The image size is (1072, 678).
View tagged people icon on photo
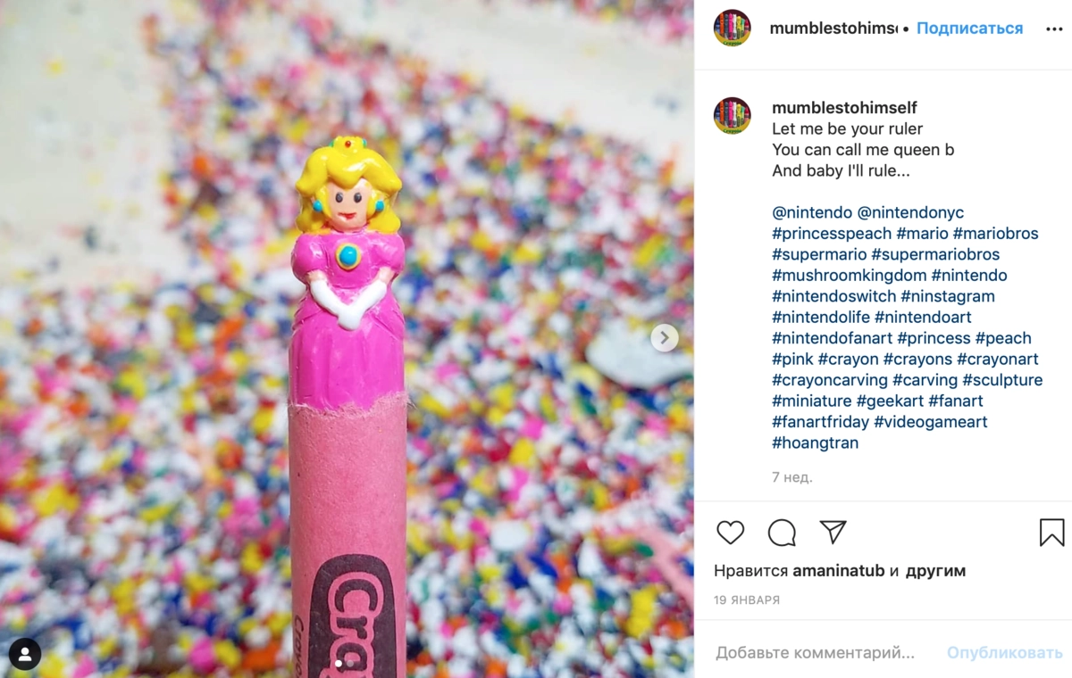coord(25,655)
